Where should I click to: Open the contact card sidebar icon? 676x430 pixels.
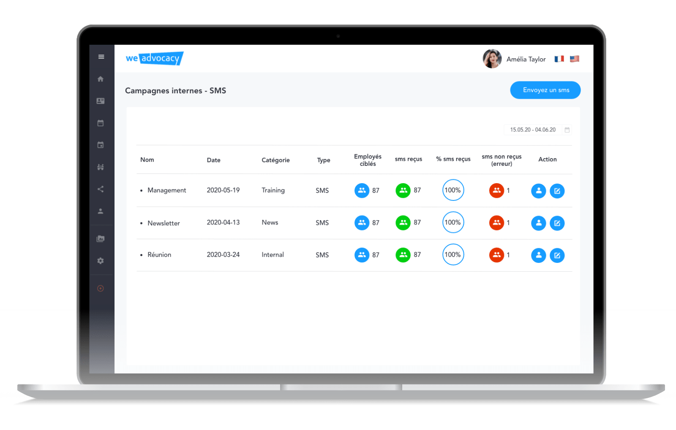(x=101, y=101)
